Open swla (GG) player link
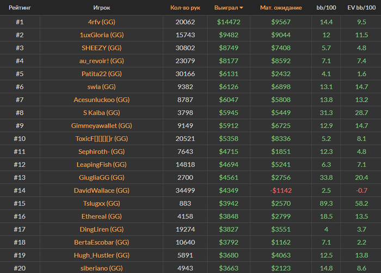This screenshot has height=273, width=381. (x=102, y=87)
